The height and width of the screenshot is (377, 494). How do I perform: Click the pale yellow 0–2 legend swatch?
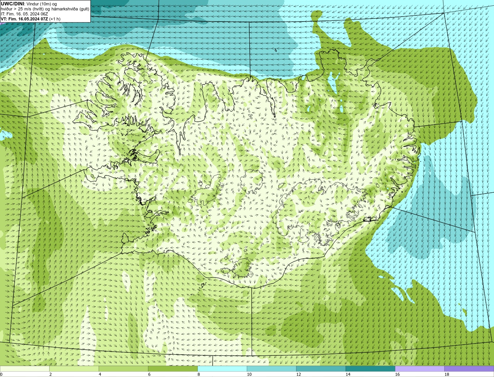pos(25,369)
